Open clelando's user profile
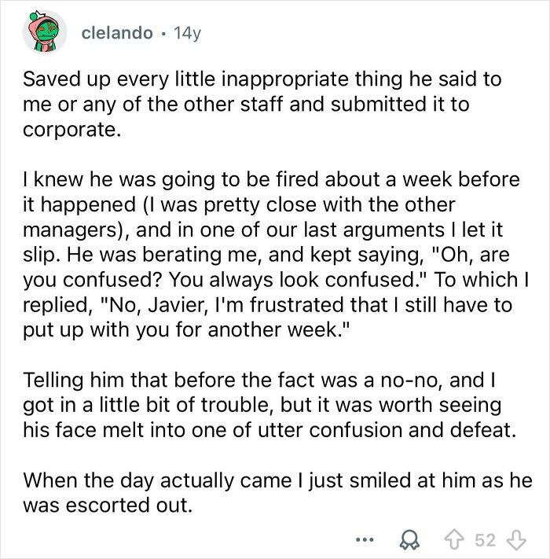550x559 pixels. [117, 32]
